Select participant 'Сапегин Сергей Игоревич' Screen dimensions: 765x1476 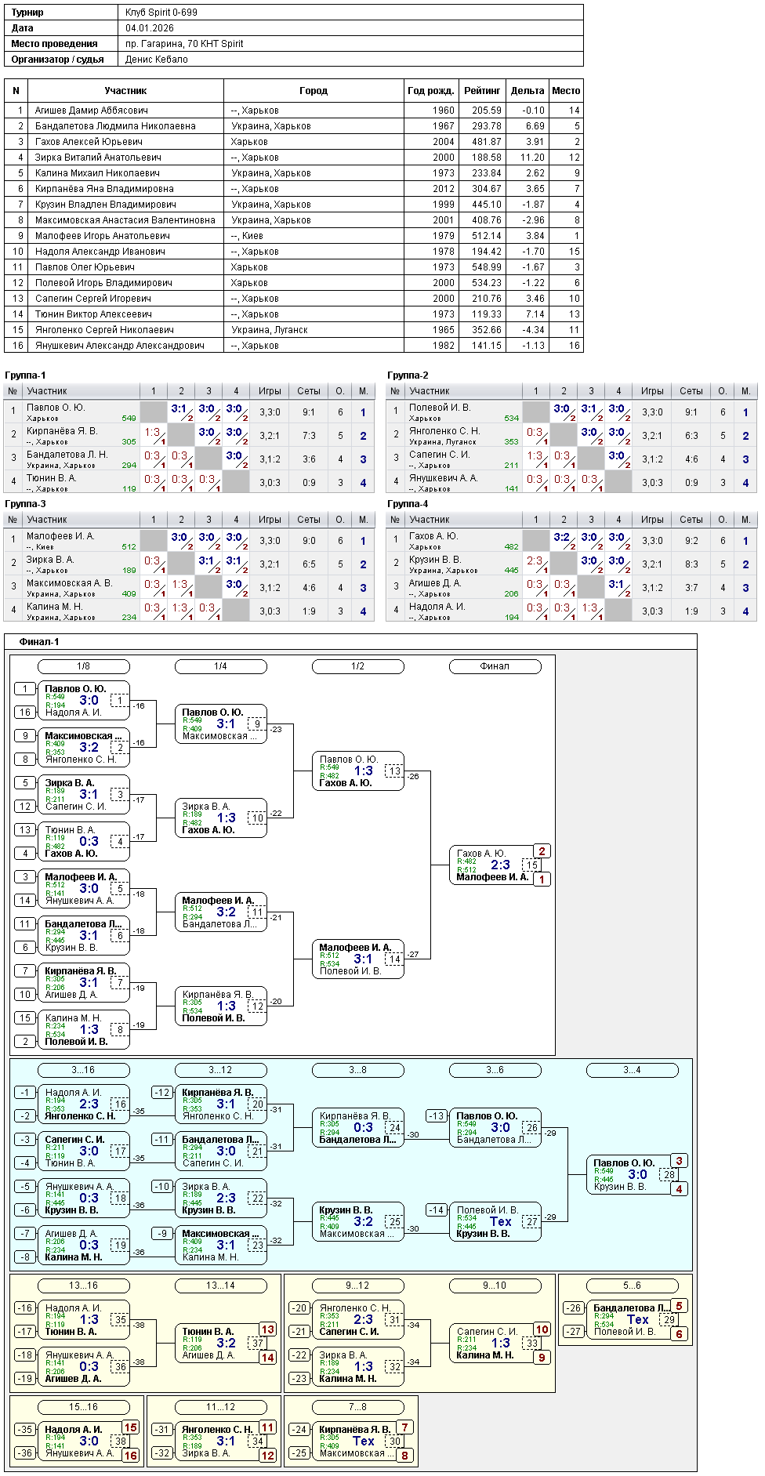point(93,299)
